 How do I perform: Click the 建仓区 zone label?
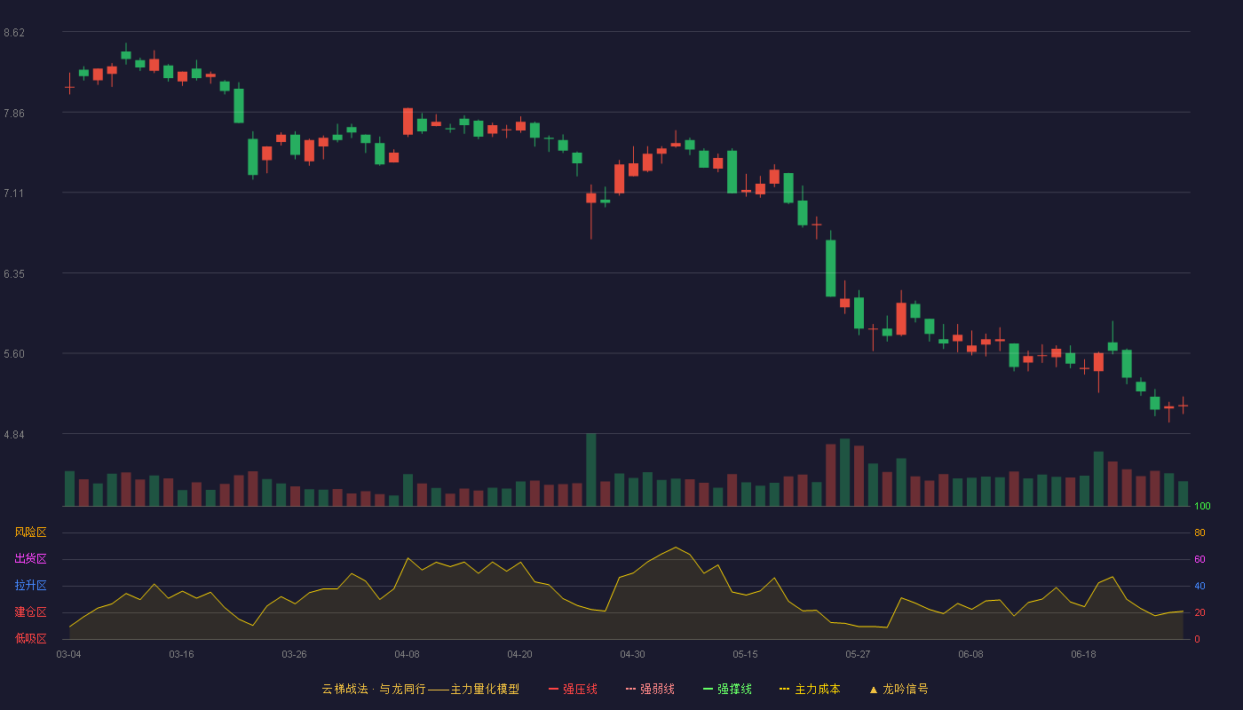30,612
